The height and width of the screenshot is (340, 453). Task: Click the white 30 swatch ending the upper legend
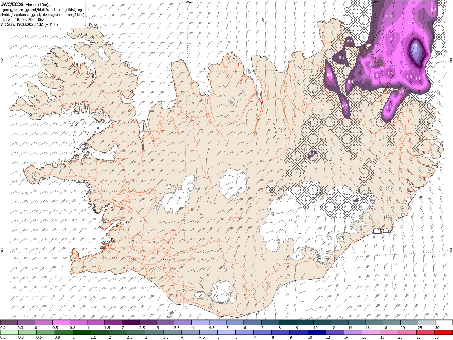pos(444,323)
